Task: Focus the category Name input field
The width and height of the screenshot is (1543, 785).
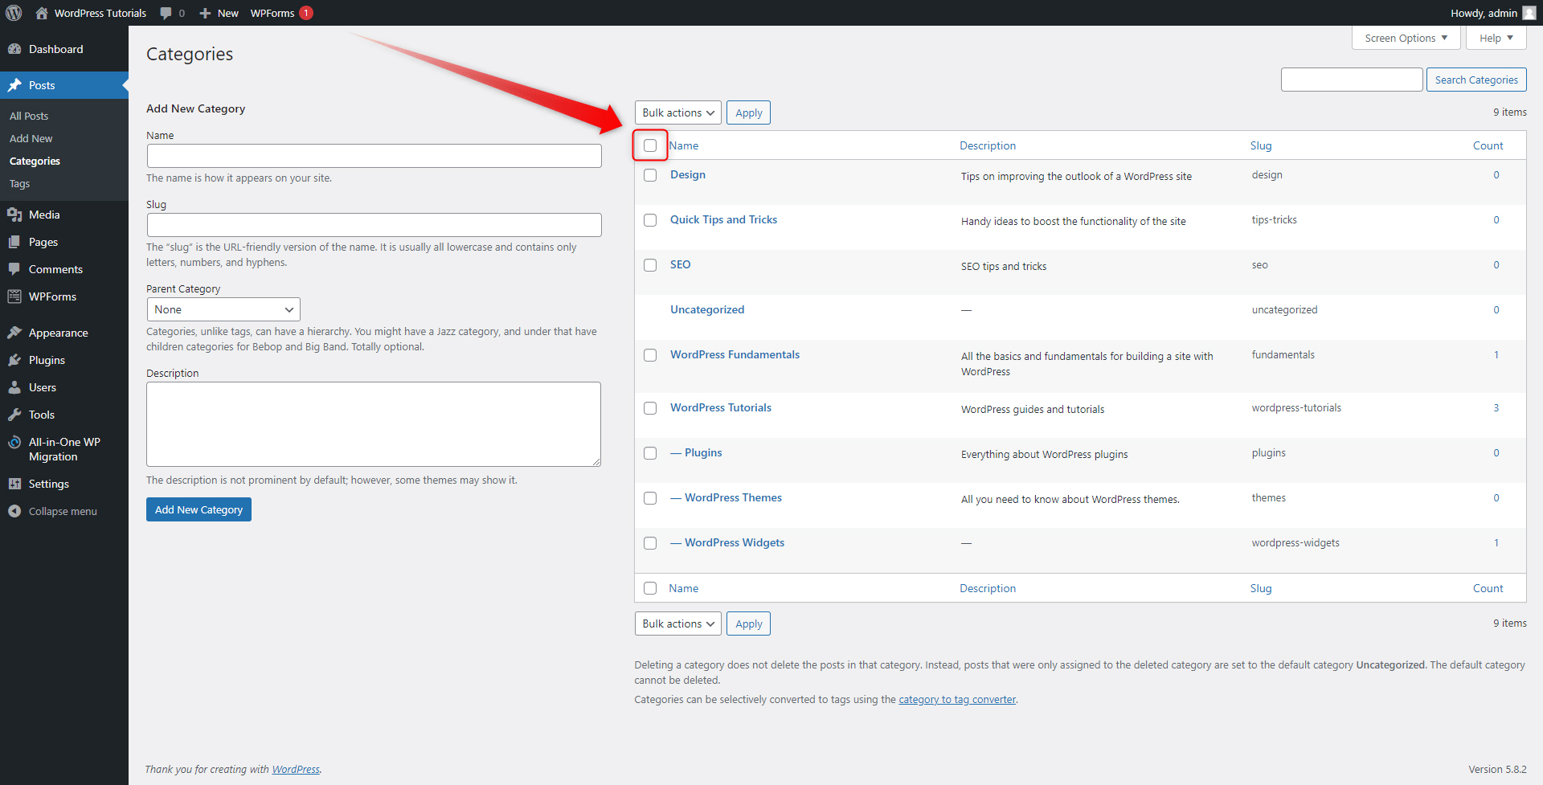Action: 374,156
